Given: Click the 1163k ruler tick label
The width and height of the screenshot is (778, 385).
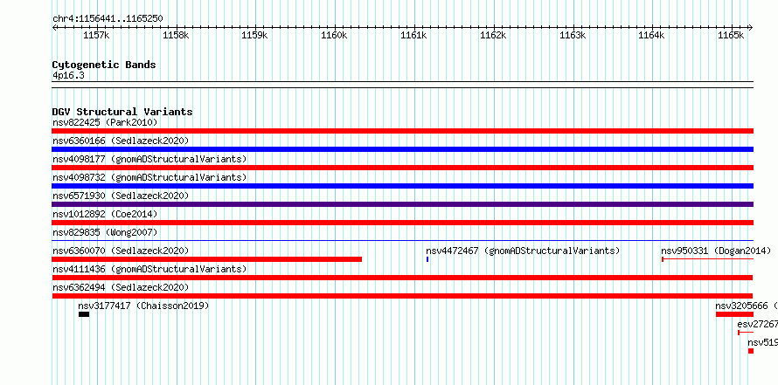Looking at the screenshot, I should coord(573,36).
